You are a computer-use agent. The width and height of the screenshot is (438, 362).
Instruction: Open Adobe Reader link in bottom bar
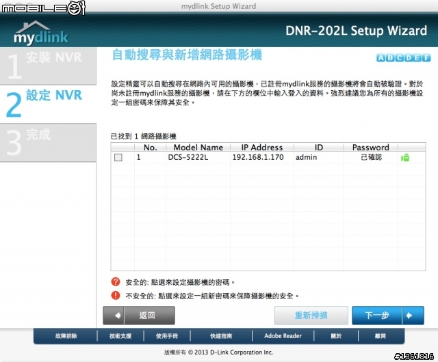[x=283, y=336]
